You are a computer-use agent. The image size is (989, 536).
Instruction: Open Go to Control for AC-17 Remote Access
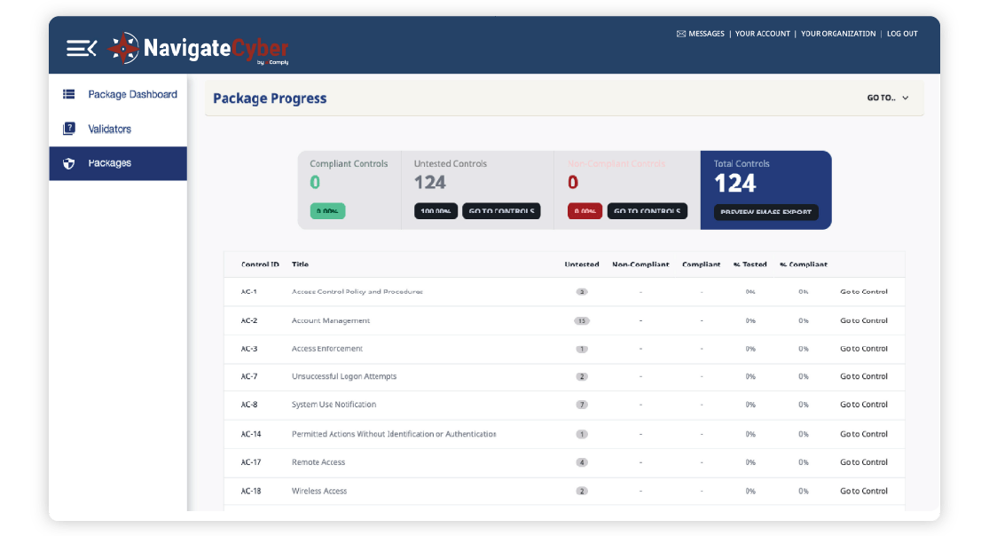tap(863, 462)
